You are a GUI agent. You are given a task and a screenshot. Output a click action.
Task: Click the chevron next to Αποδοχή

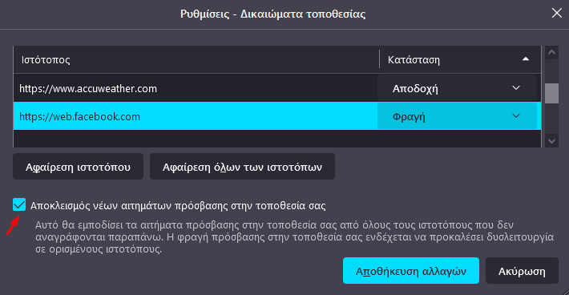click(516, 88)
